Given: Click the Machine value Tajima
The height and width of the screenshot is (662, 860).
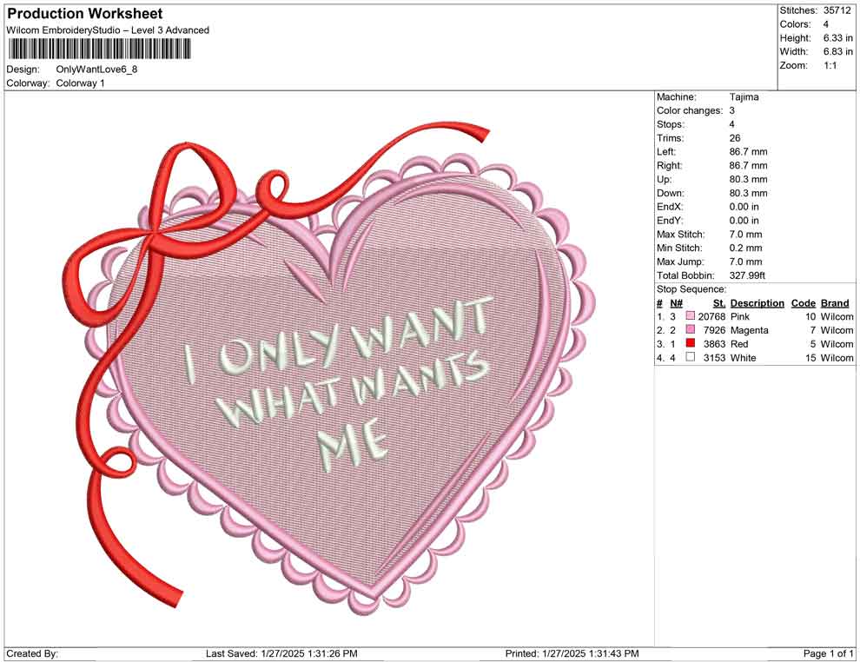Looking at the screenshot, I should [x=743, y=96].
